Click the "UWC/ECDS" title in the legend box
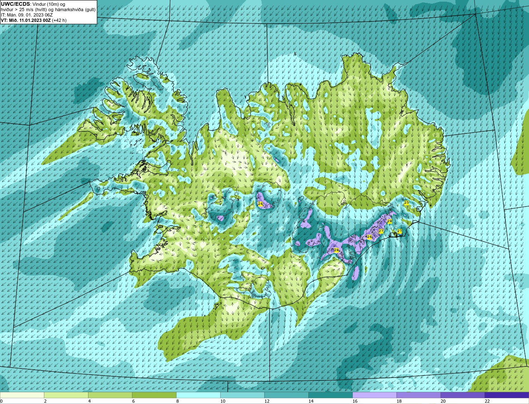529x404 pixels. (15, 4)
